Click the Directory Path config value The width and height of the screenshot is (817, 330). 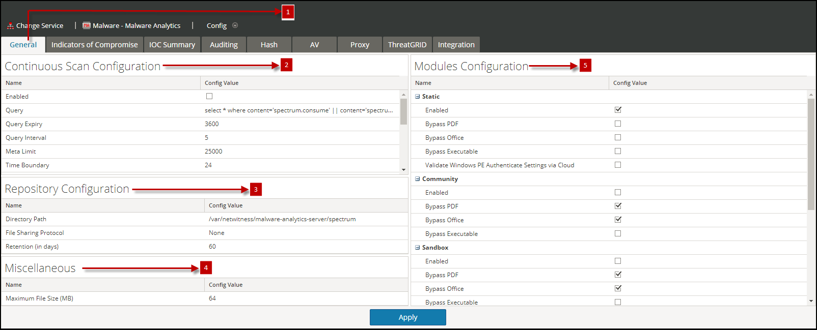click(282, 219)
